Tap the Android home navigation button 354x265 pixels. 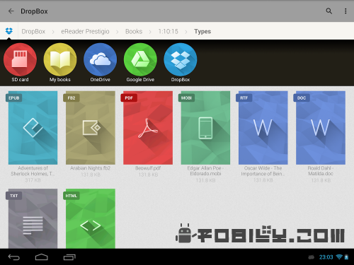coord(42,257)
